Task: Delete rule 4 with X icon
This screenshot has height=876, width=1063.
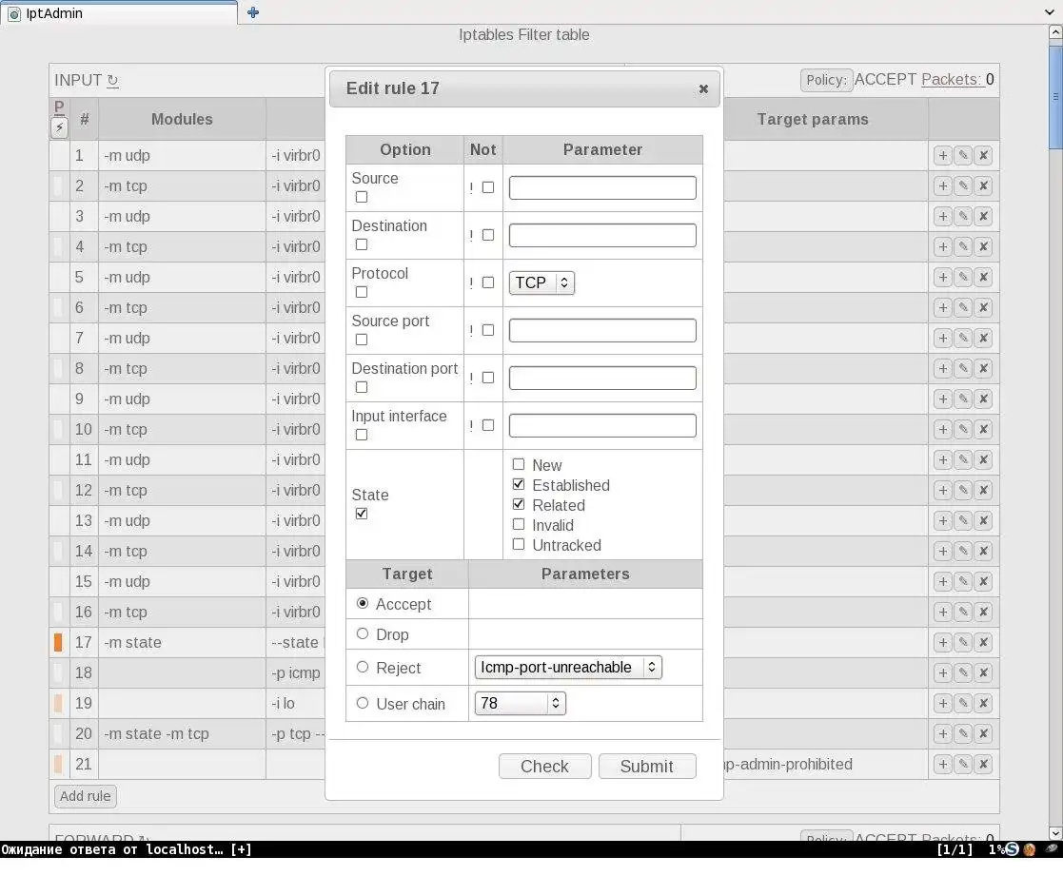Action: click(x=983, y=246)
